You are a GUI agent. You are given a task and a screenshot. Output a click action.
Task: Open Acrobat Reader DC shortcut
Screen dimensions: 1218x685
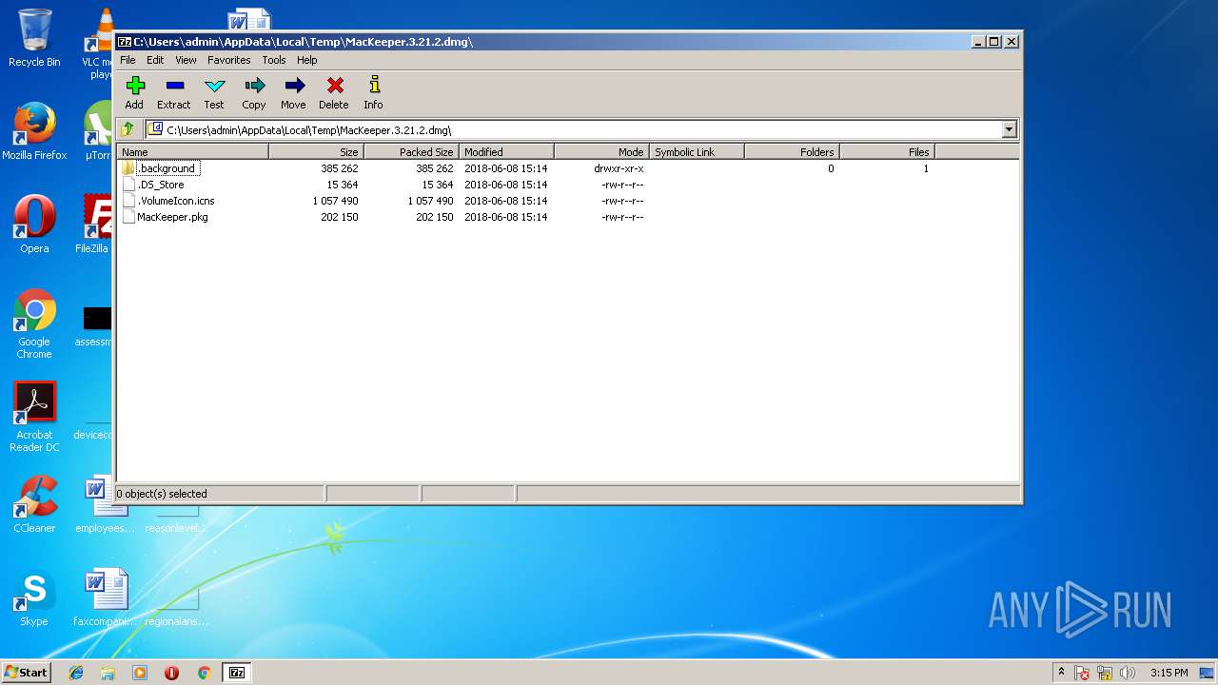[34, 417]
